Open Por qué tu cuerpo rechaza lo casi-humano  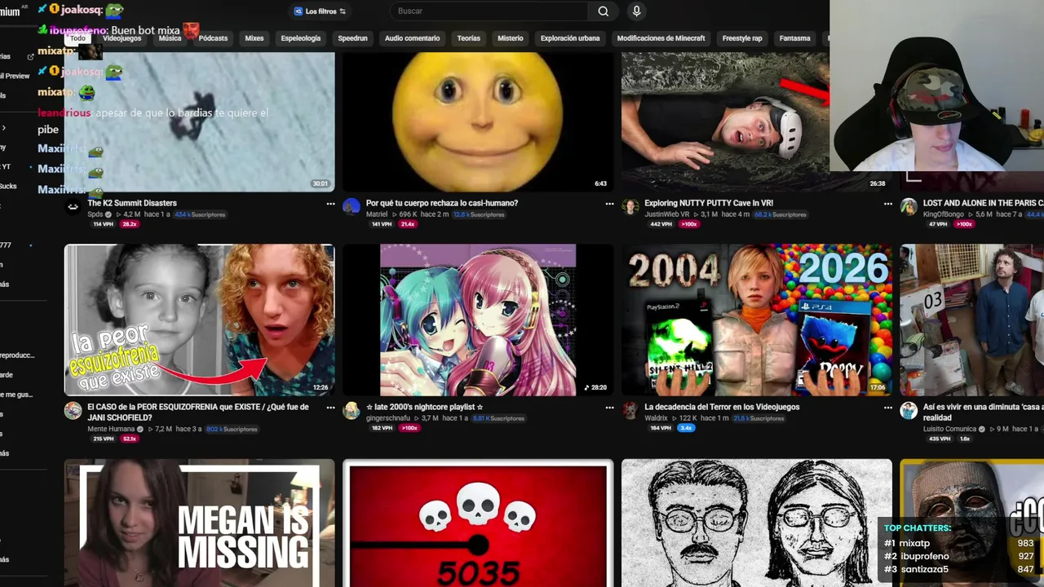(x=442, y=203)
